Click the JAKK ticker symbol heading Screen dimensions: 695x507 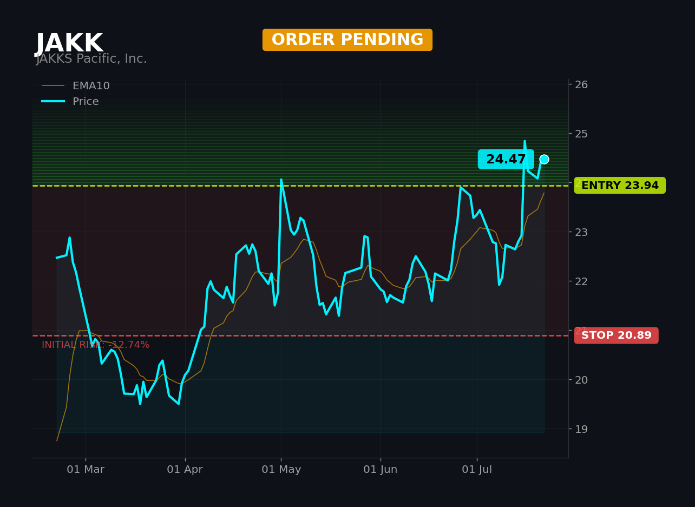click(x=69, y=44)
